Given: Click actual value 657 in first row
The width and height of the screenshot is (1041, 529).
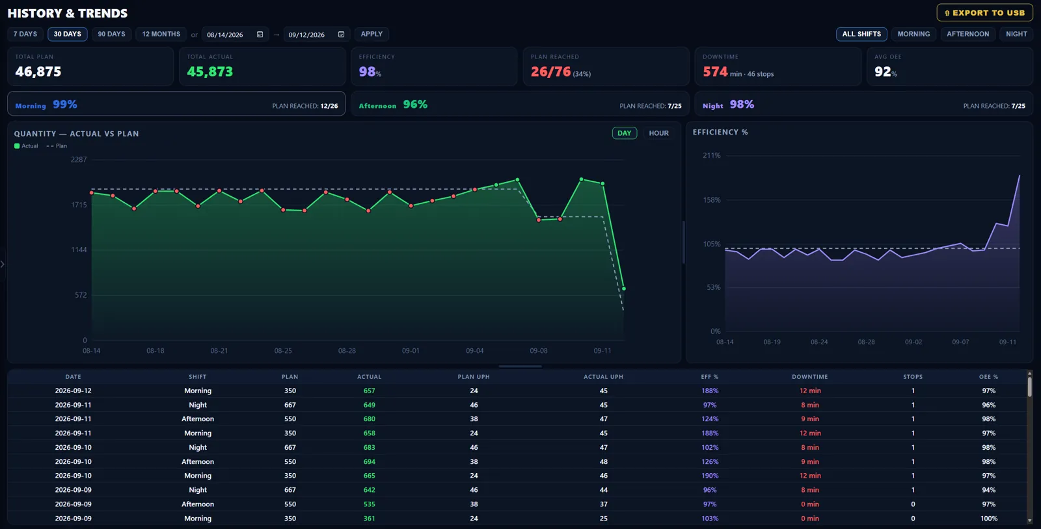Looking at the screenshot, I should tap(369, 391).
